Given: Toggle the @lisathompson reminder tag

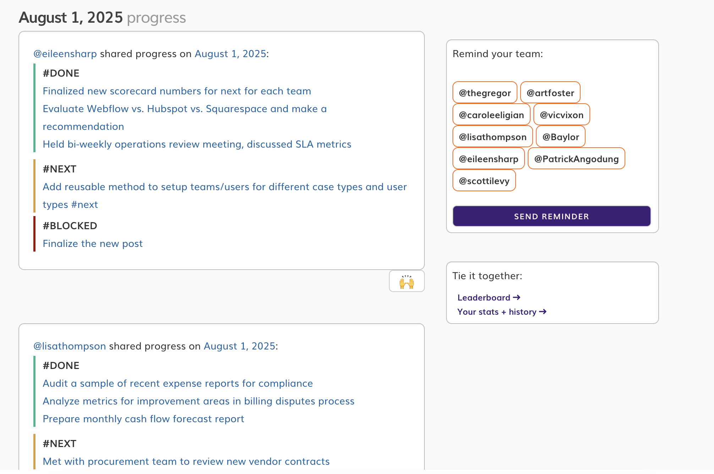Looking at the screenshot, I should pos(493,137).
